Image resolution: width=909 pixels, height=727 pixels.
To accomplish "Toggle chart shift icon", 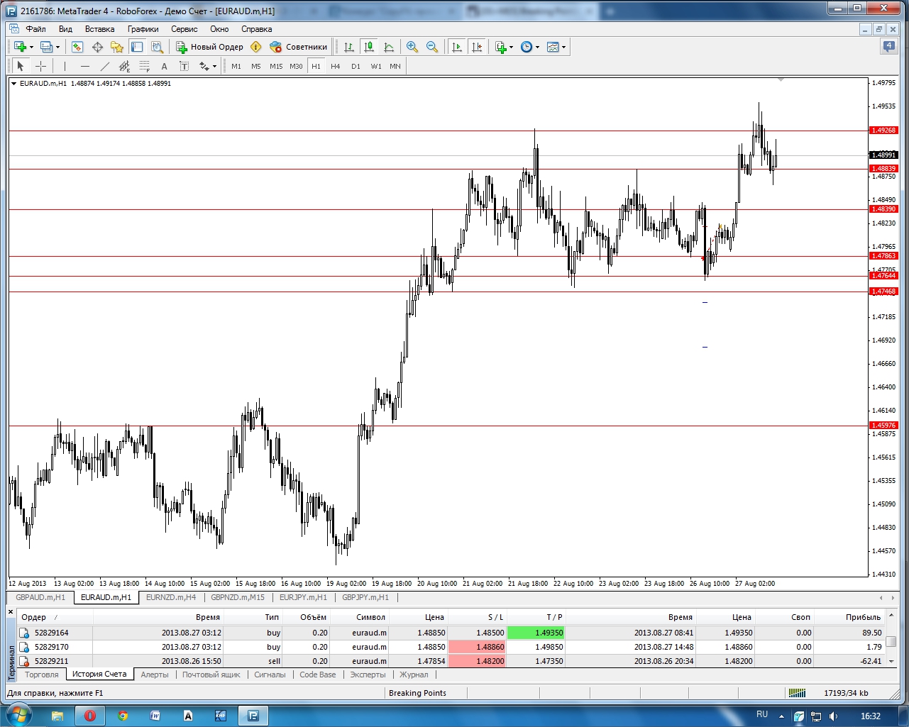I will pos(477,47).
